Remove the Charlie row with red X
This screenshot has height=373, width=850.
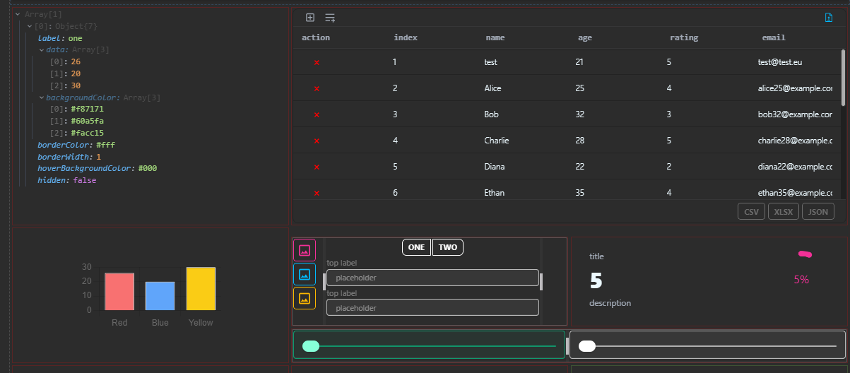pyautogui.click(x=317, y=141)
